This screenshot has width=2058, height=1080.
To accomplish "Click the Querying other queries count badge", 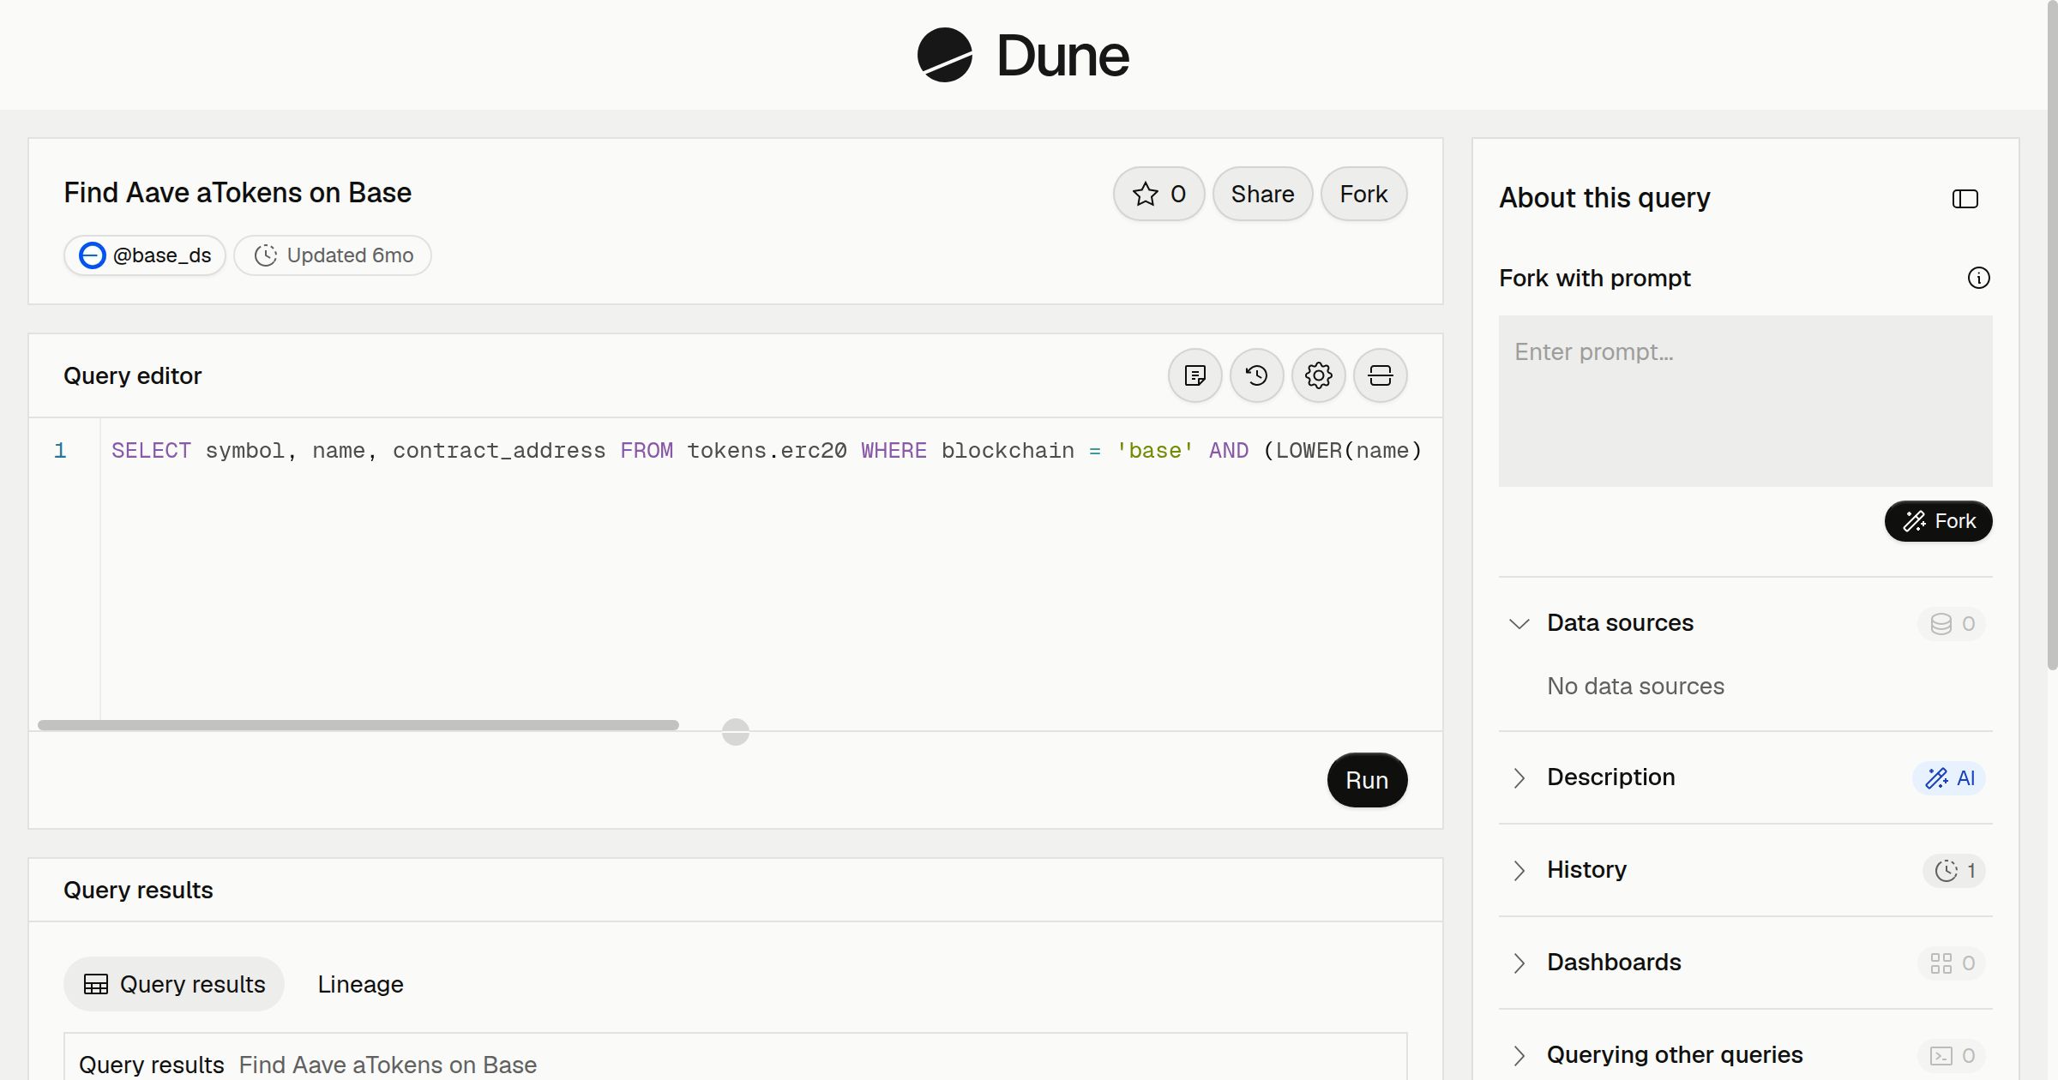I will point(1952,1055).
